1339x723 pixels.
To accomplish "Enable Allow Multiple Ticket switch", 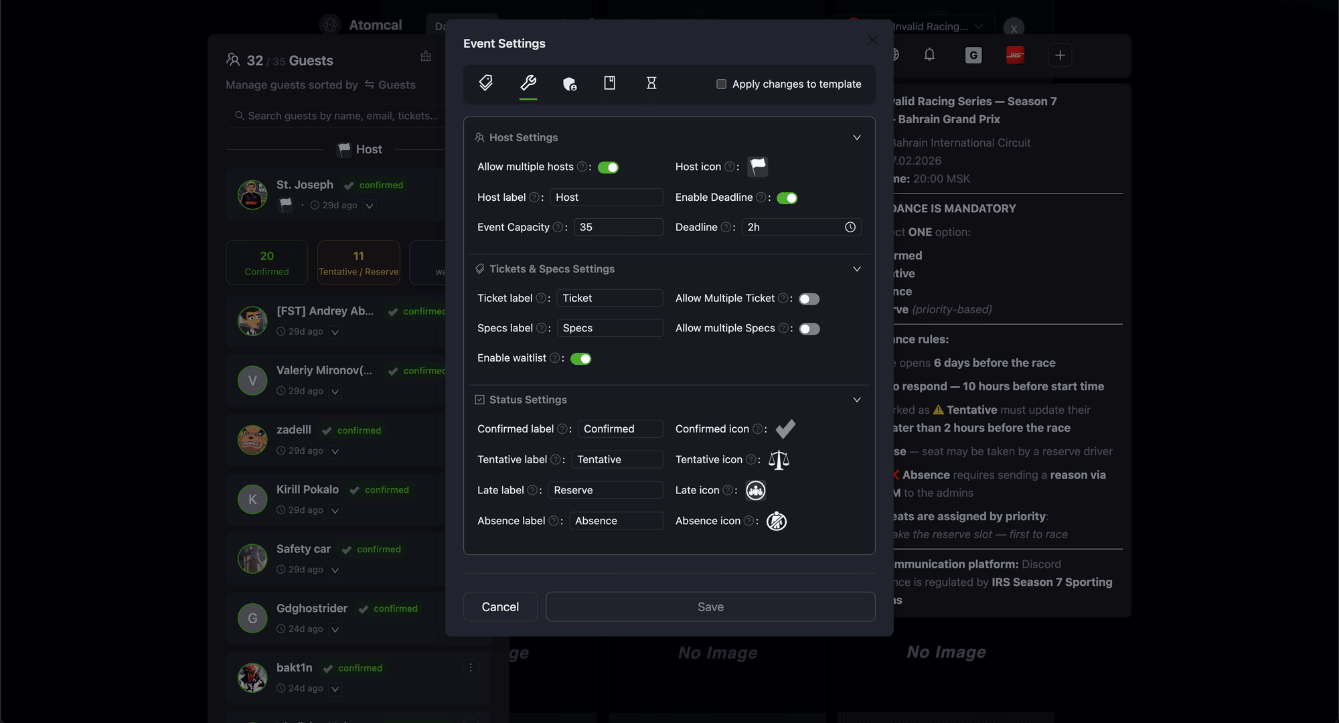I will [x=809, y=299].
